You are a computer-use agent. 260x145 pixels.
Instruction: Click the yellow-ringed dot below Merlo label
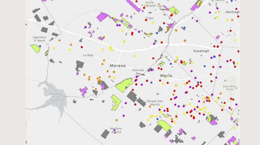[x=176, y=85]
